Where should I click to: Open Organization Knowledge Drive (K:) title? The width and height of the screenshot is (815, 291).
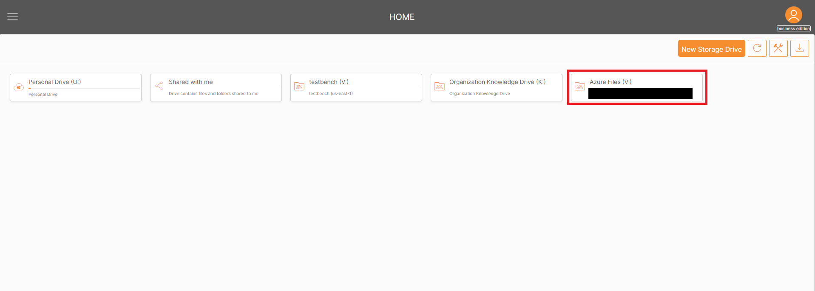click(497, 82)
